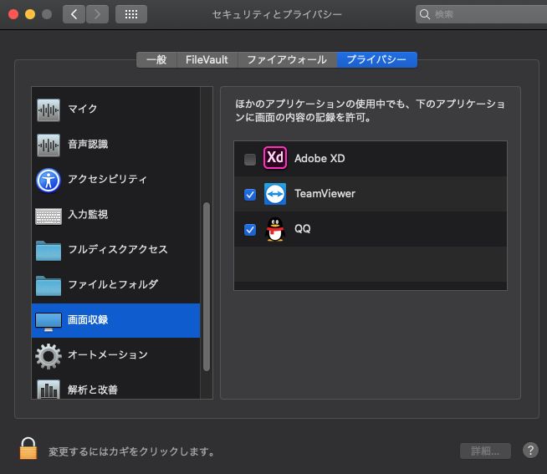Click the monitor icon for 画面収録
Image resolution: width=547 pixels, height=474 pixels.
[49, 322]
